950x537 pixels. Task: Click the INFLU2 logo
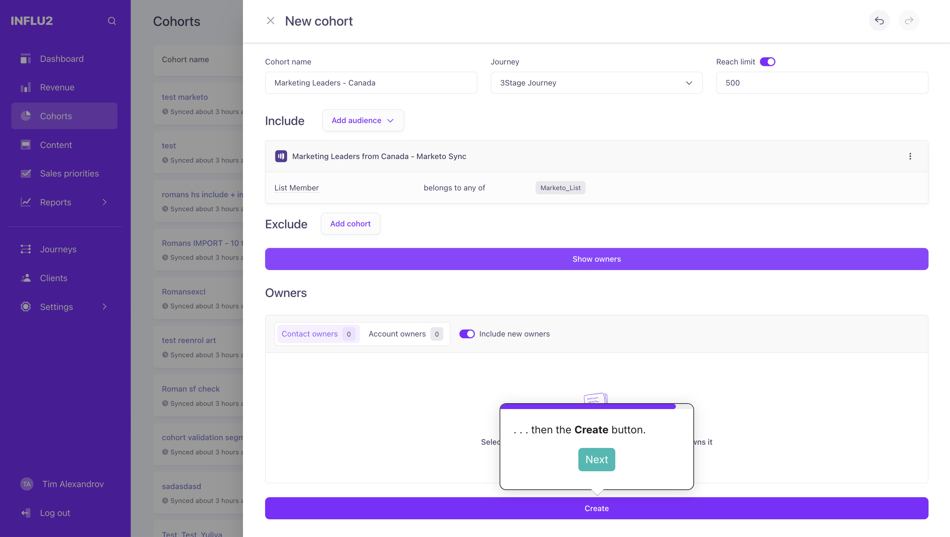[x=32, y=21]
